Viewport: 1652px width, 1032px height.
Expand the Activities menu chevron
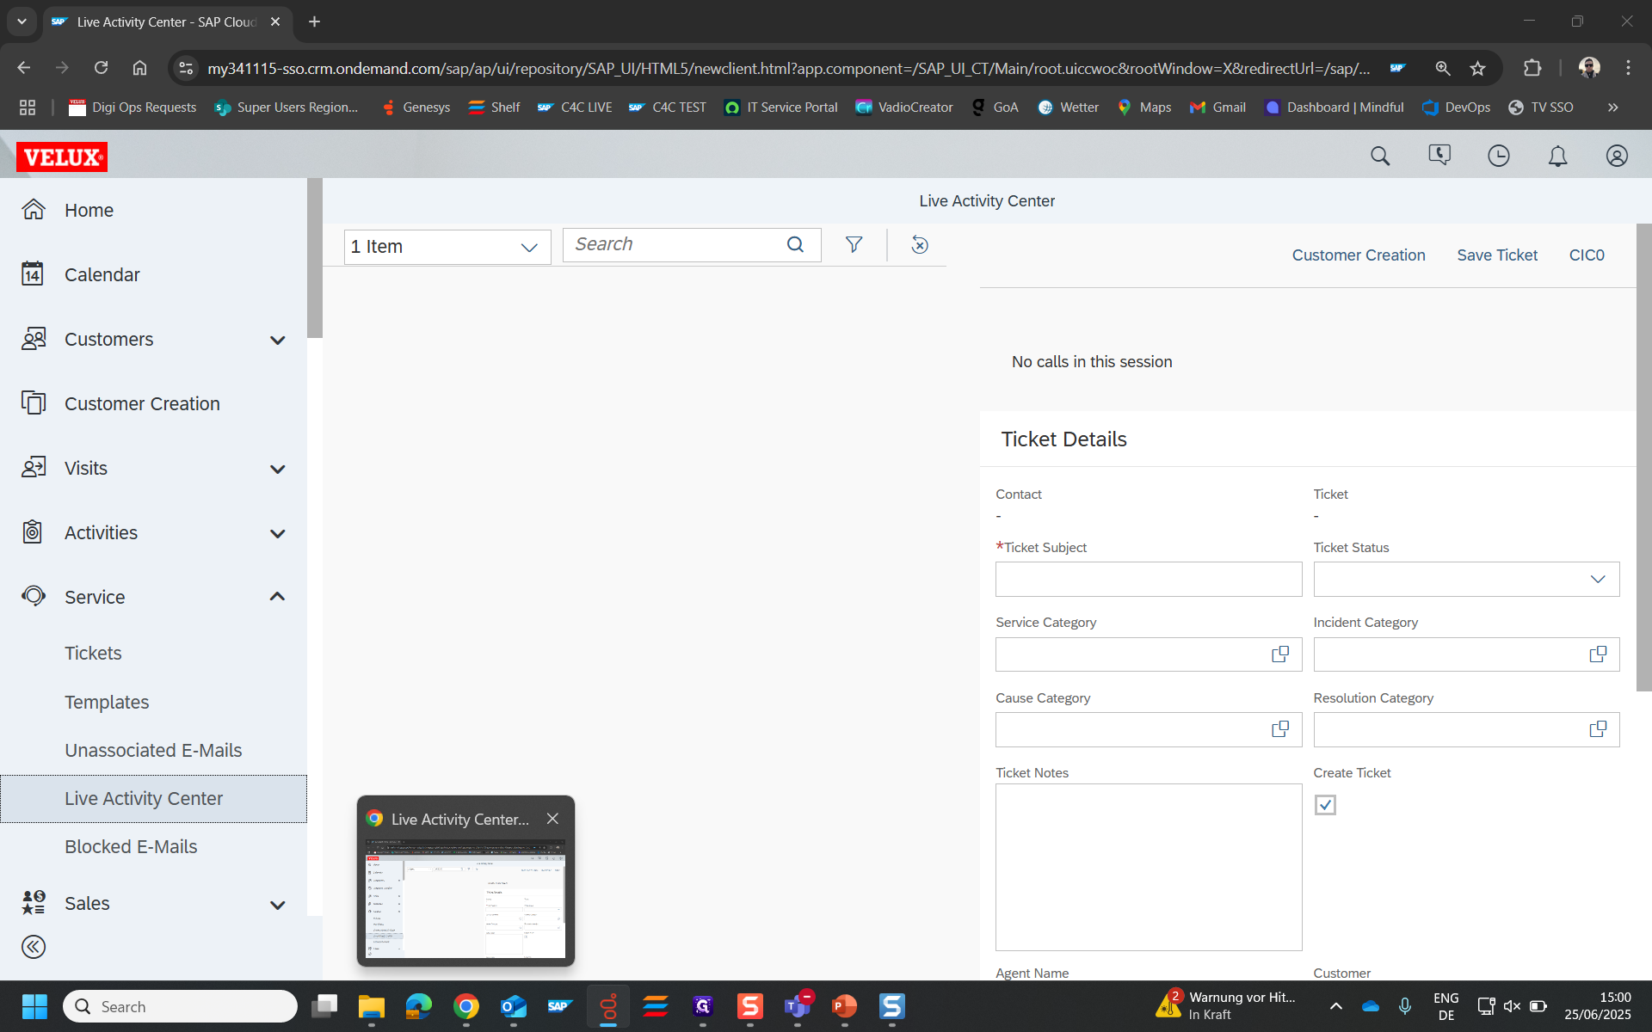277,534
